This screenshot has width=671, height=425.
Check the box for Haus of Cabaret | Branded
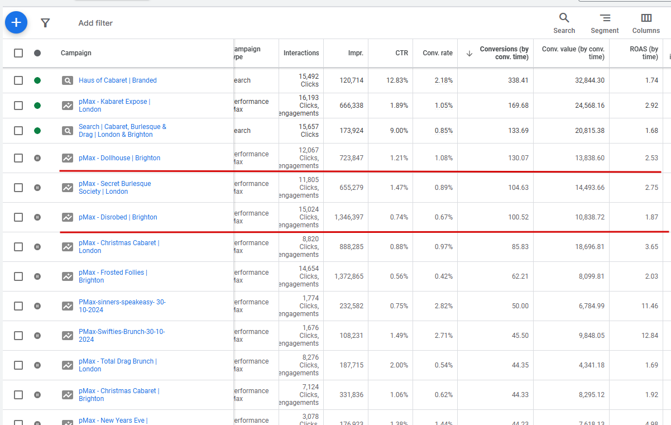tap(18, 80)
